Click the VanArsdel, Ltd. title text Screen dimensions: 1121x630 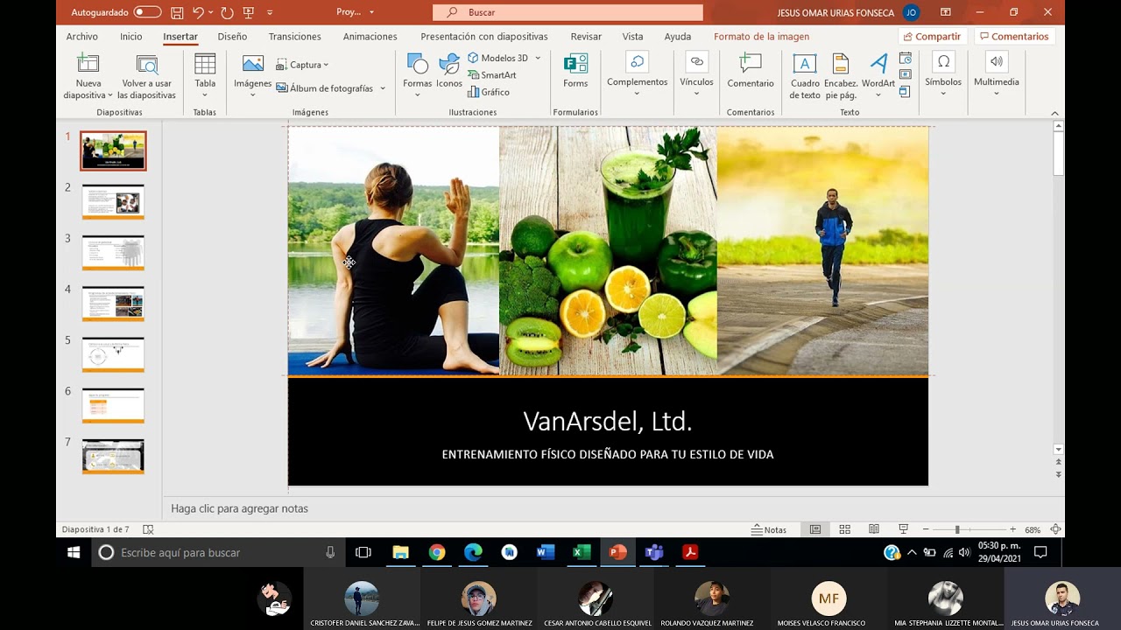point(608,422)
